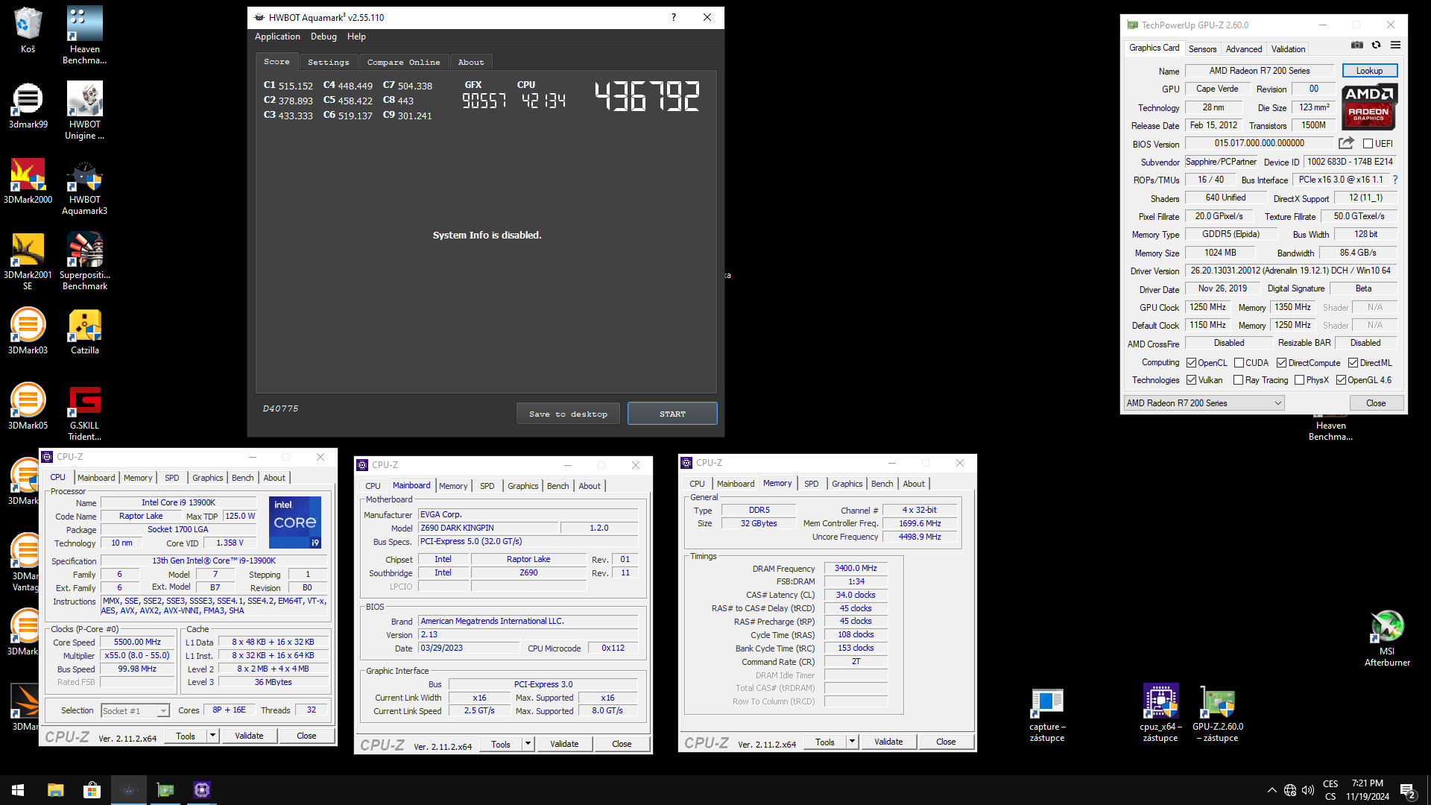Click Validate in CPU-Z Memory window
1431x805 pixels.
pyautogui.click(x=888, y=742)
